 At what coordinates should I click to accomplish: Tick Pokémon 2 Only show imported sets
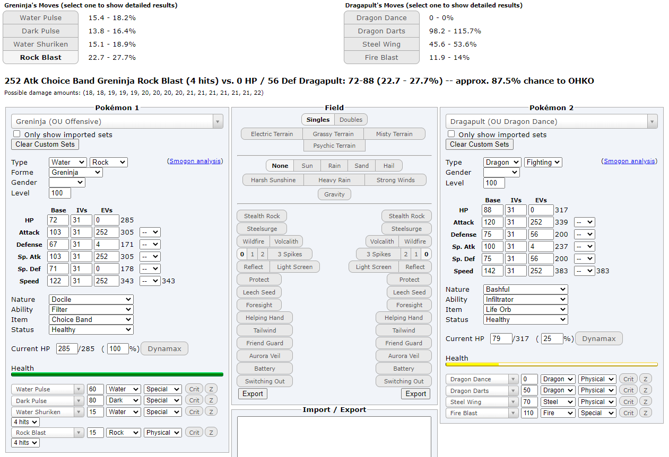pos(451,134)
